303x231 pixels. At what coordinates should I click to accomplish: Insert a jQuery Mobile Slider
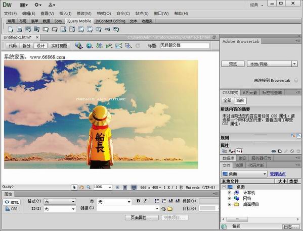107,29
